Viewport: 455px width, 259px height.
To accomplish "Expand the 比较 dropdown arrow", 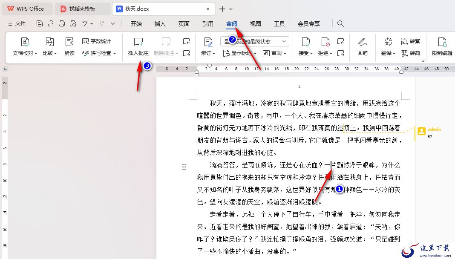I will [x=55, y=53].
